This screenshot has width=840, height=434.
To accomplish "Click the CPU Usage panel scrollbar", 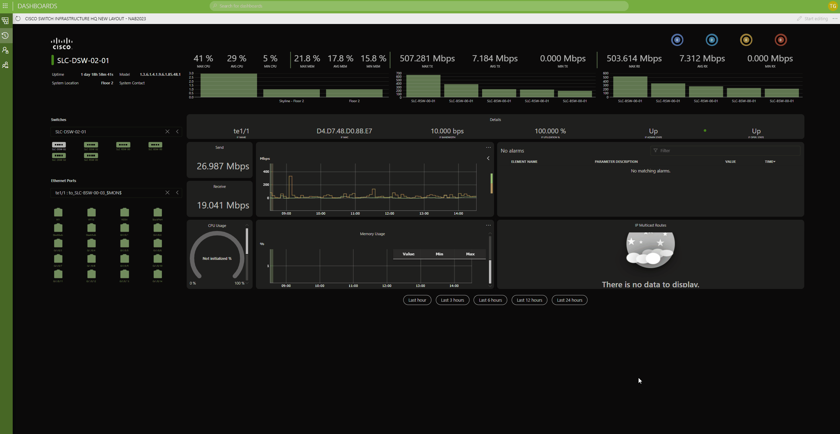I will click(x=247, y=241).
